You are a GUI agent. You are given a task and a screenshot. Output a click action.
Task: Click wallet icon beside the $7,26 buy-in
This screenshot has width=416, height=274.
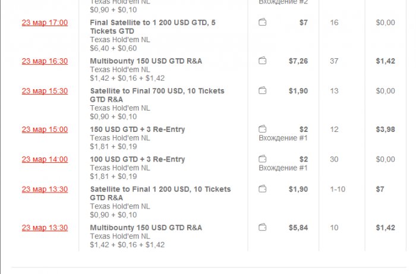263,61
